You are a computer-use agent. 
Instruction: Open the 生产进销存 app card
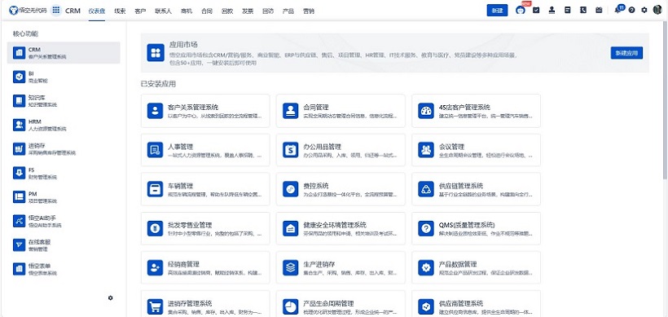click(341, 267)
